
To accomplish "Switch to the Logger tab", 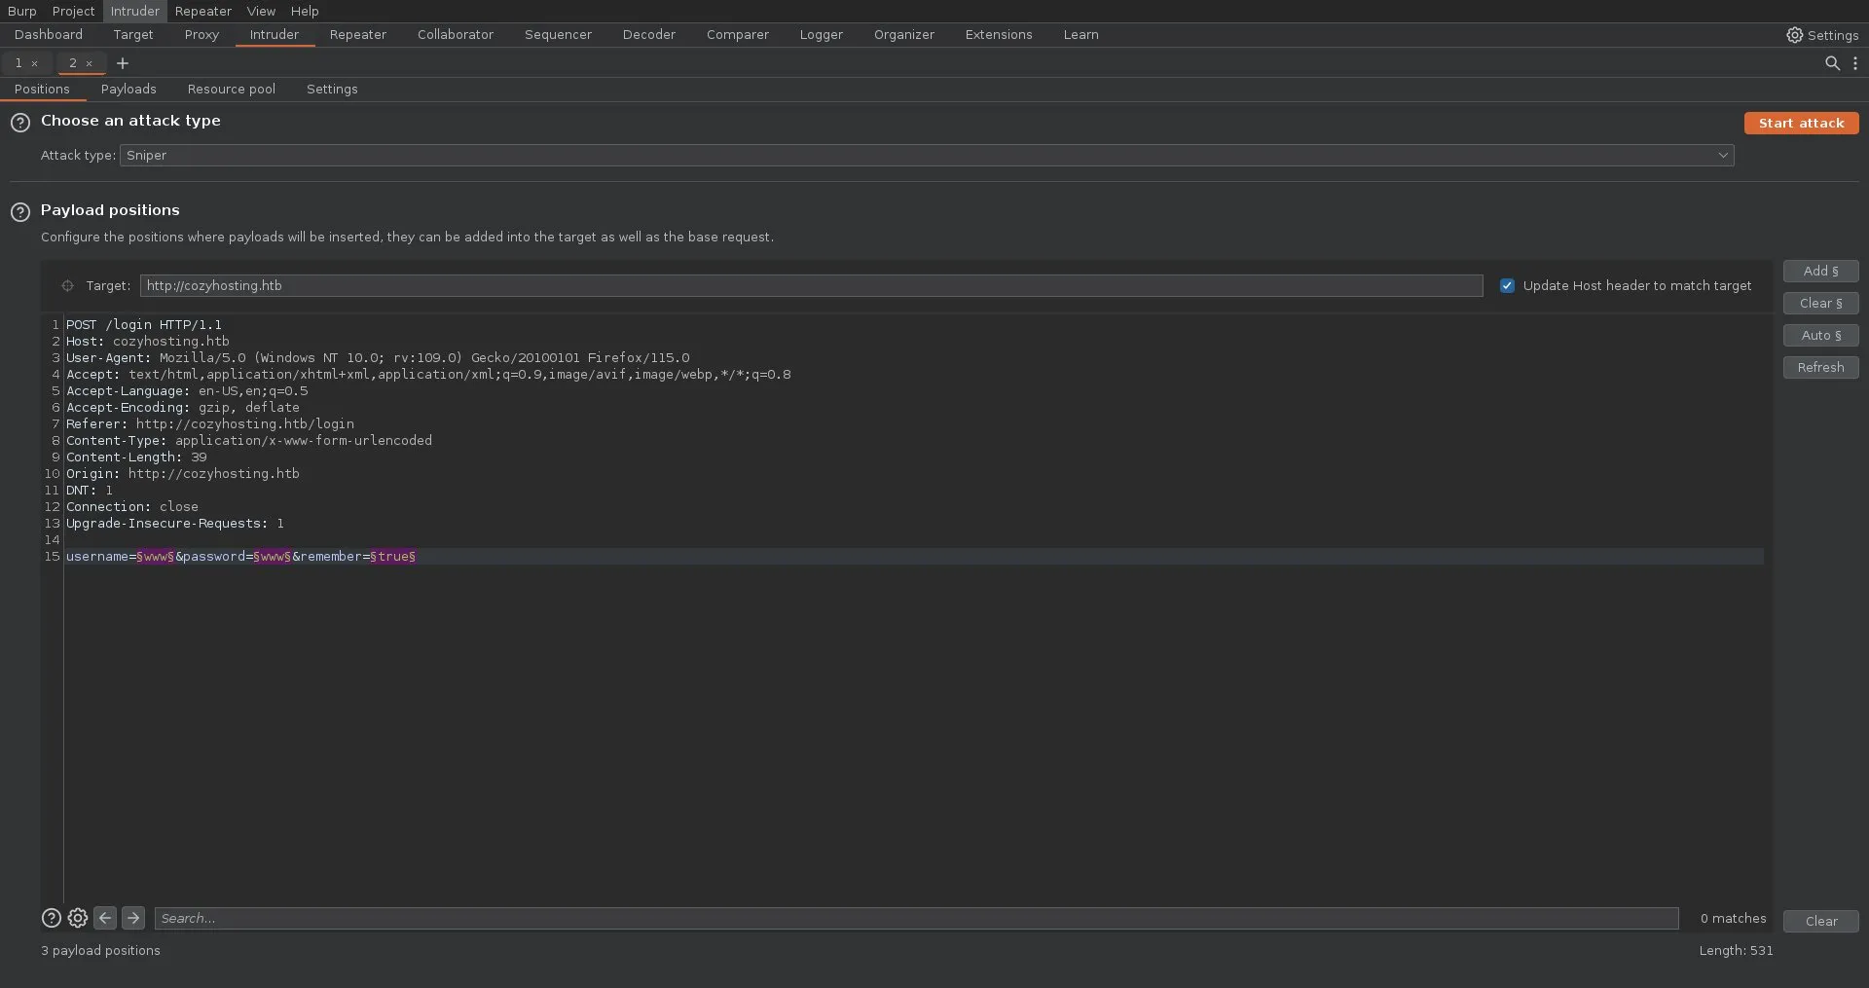I will coord(822,35).
